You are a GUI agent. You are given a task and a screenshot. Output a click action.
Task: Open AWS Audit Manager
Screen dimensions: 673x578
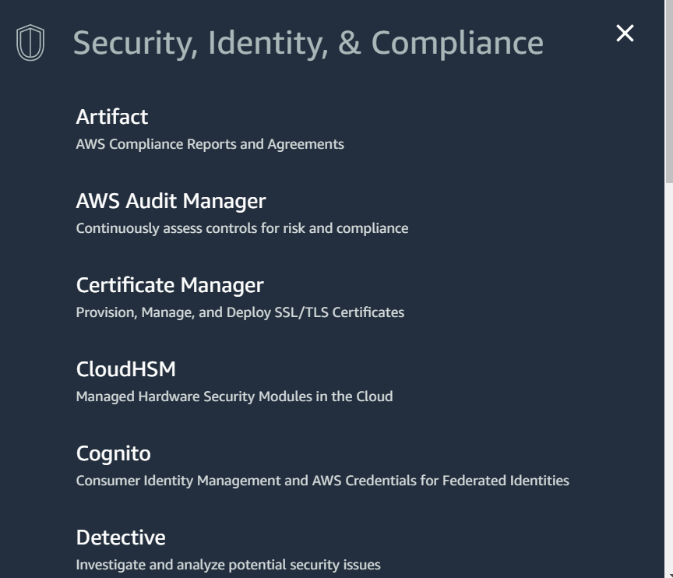(x=171, y=201)
